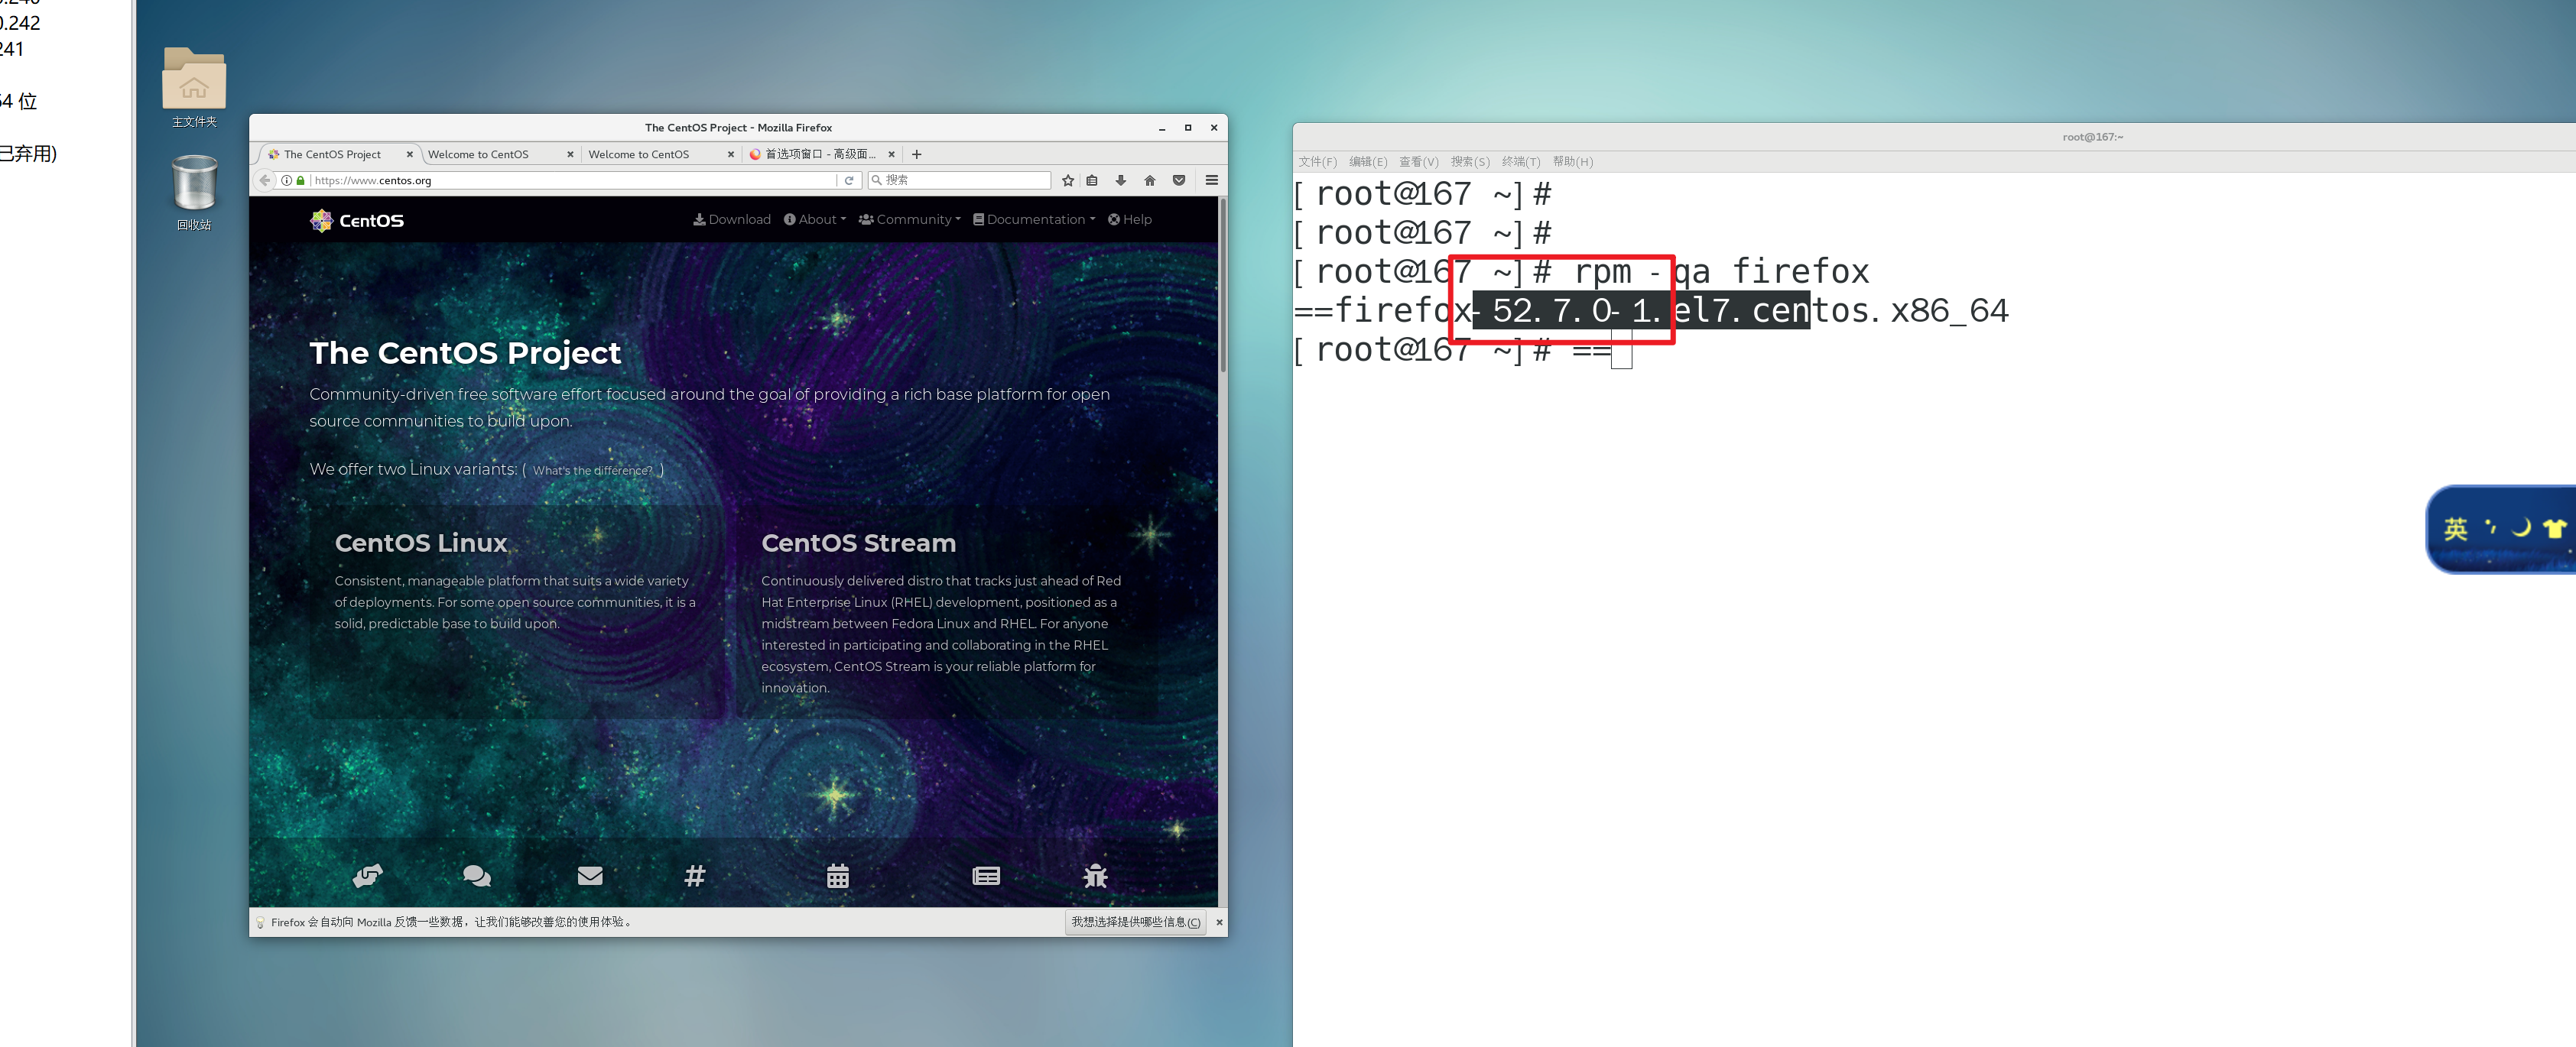
Task: Reload the centos.org page
Action: [x=849, y=181]
